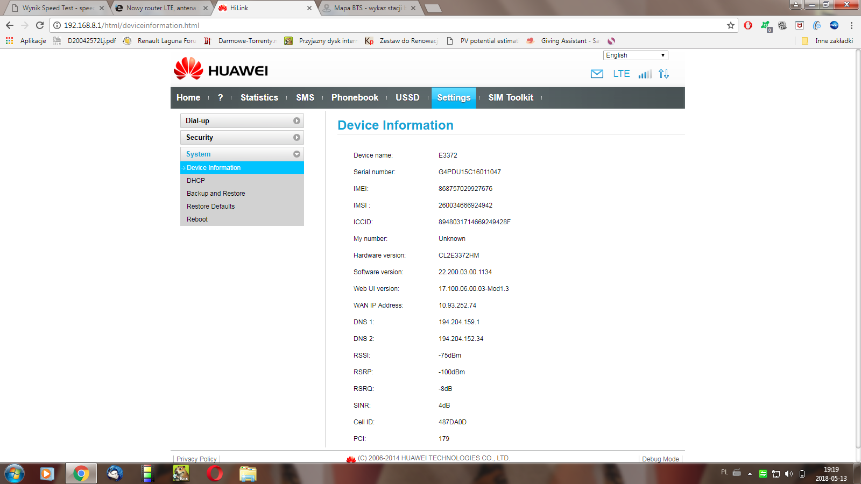Image resolution: width=861 pixels, height=484 pixels.
Task: Select the IMEI value 868757029927676
Action: pyautogui.click(x=465, y=189)
